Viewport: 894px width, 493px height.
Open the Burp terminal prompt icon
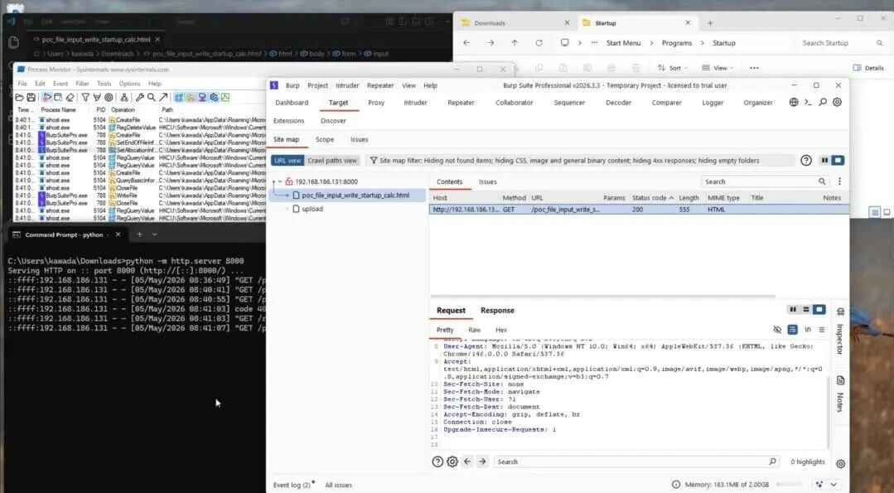click(x=808, y=102)
